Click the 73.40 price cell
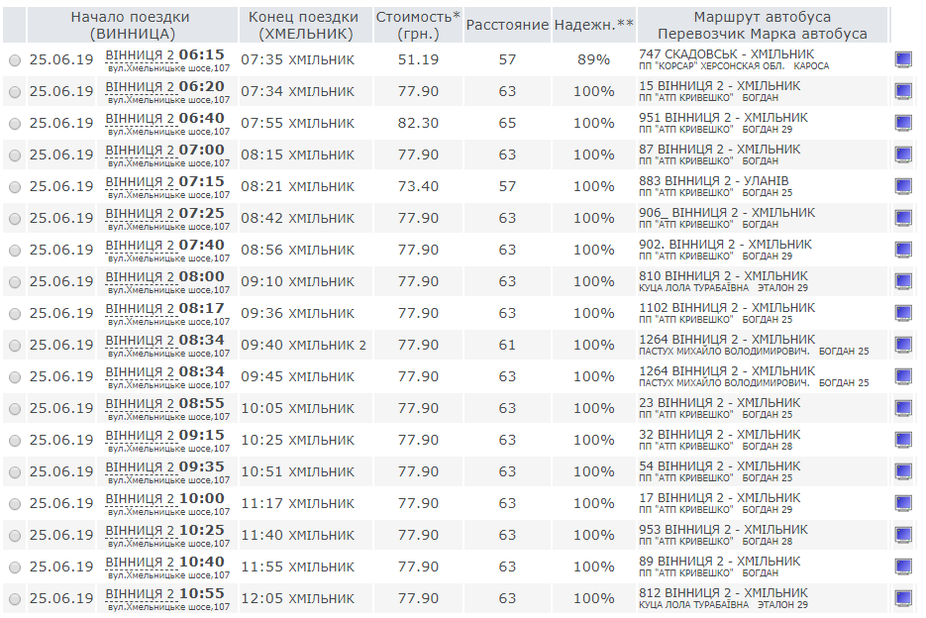This screenshot has width=926, height=618. coord(418,187)
